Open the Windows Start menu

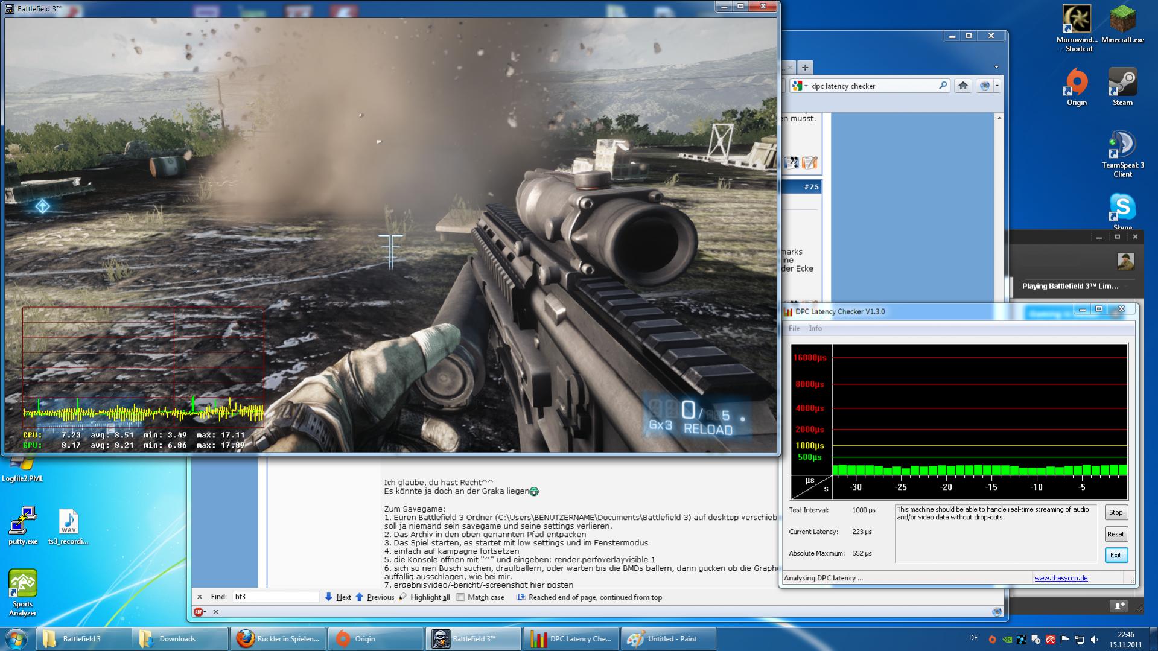coord(16,639)
